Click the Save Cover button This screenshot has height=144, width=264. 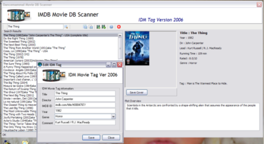137,92
